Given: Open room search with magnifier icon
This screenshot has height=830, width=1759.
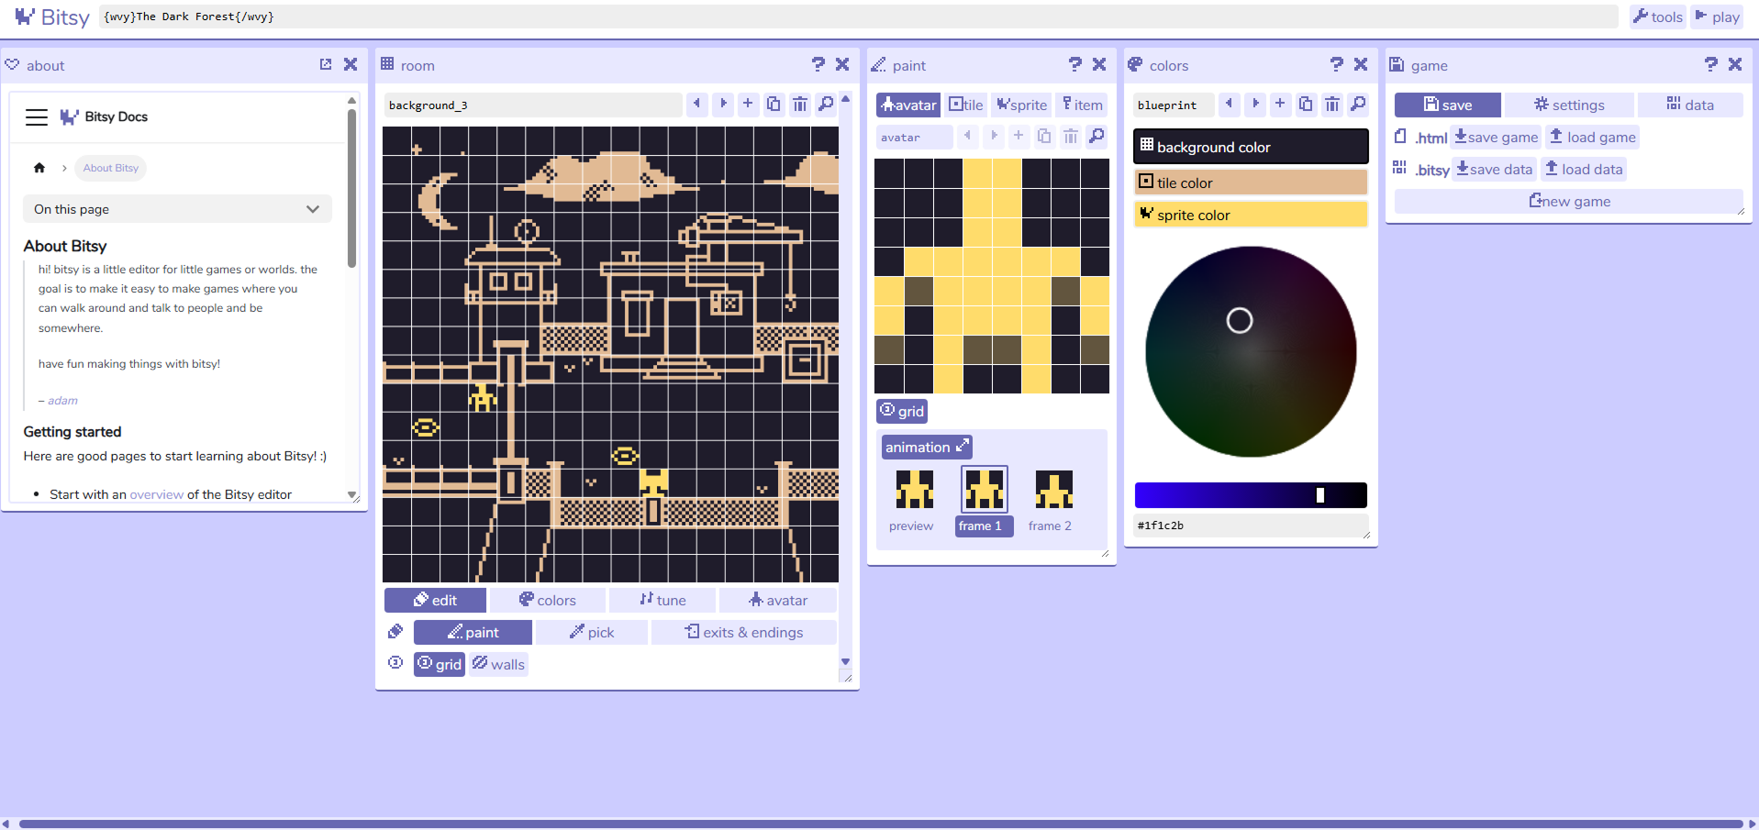Looking at the screenshot, I should click(x=826, y=104).
